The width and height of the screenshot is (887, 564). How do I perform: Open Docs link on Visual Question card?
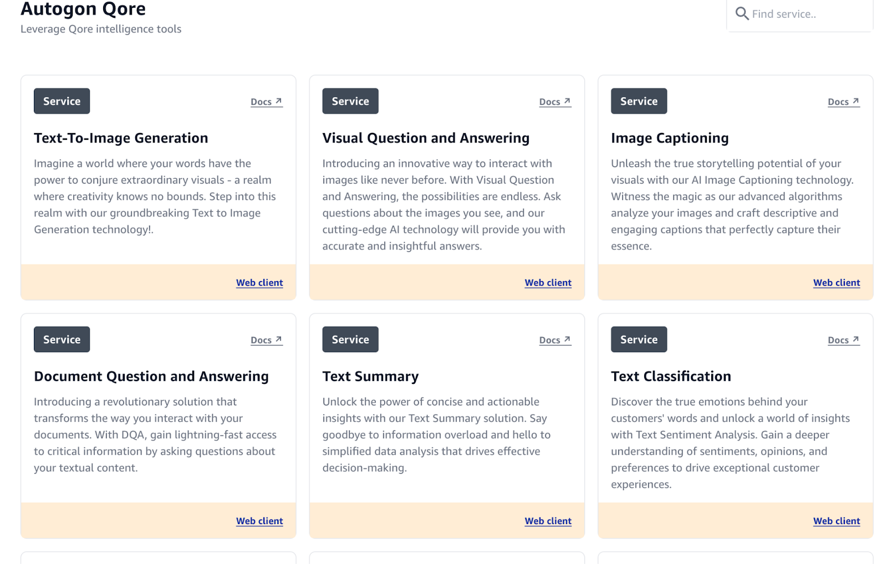(555, 101)
